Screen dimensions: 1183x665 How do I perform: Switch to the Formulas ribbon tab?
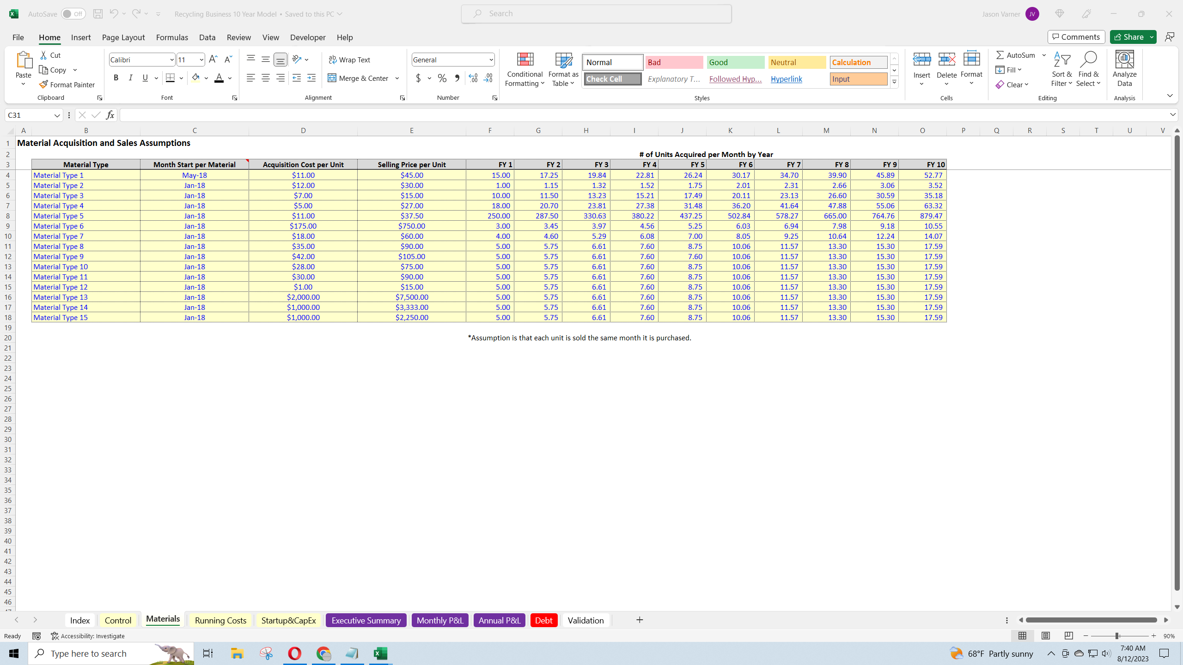coord(172,37)
